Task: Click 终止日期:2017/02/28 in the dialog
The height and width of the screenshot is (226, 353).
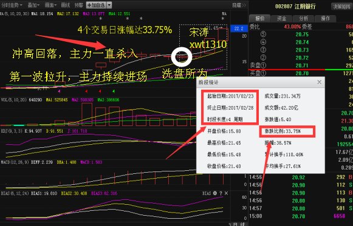Action: click(x=230, y=108)
